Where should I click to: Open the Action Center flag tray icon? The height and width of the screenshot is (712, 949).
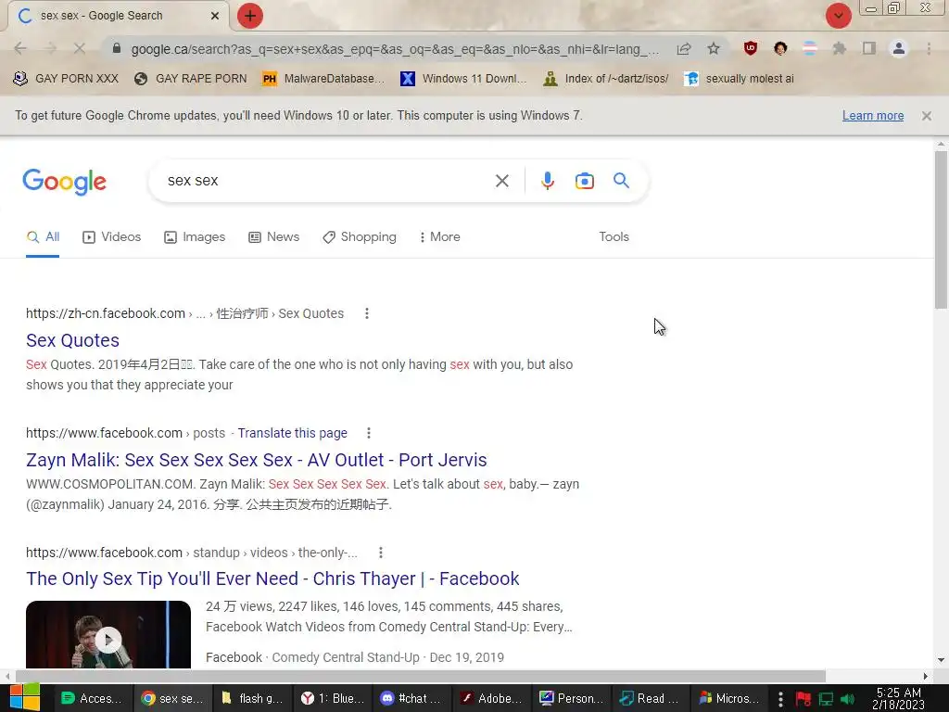pos(803,699)
